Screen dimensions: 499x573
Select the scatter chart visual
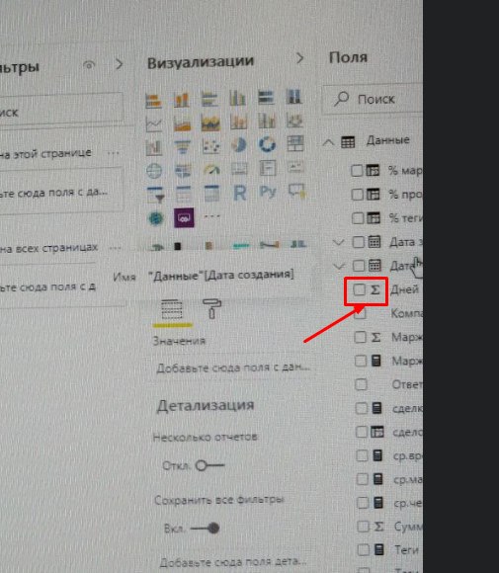210,146
